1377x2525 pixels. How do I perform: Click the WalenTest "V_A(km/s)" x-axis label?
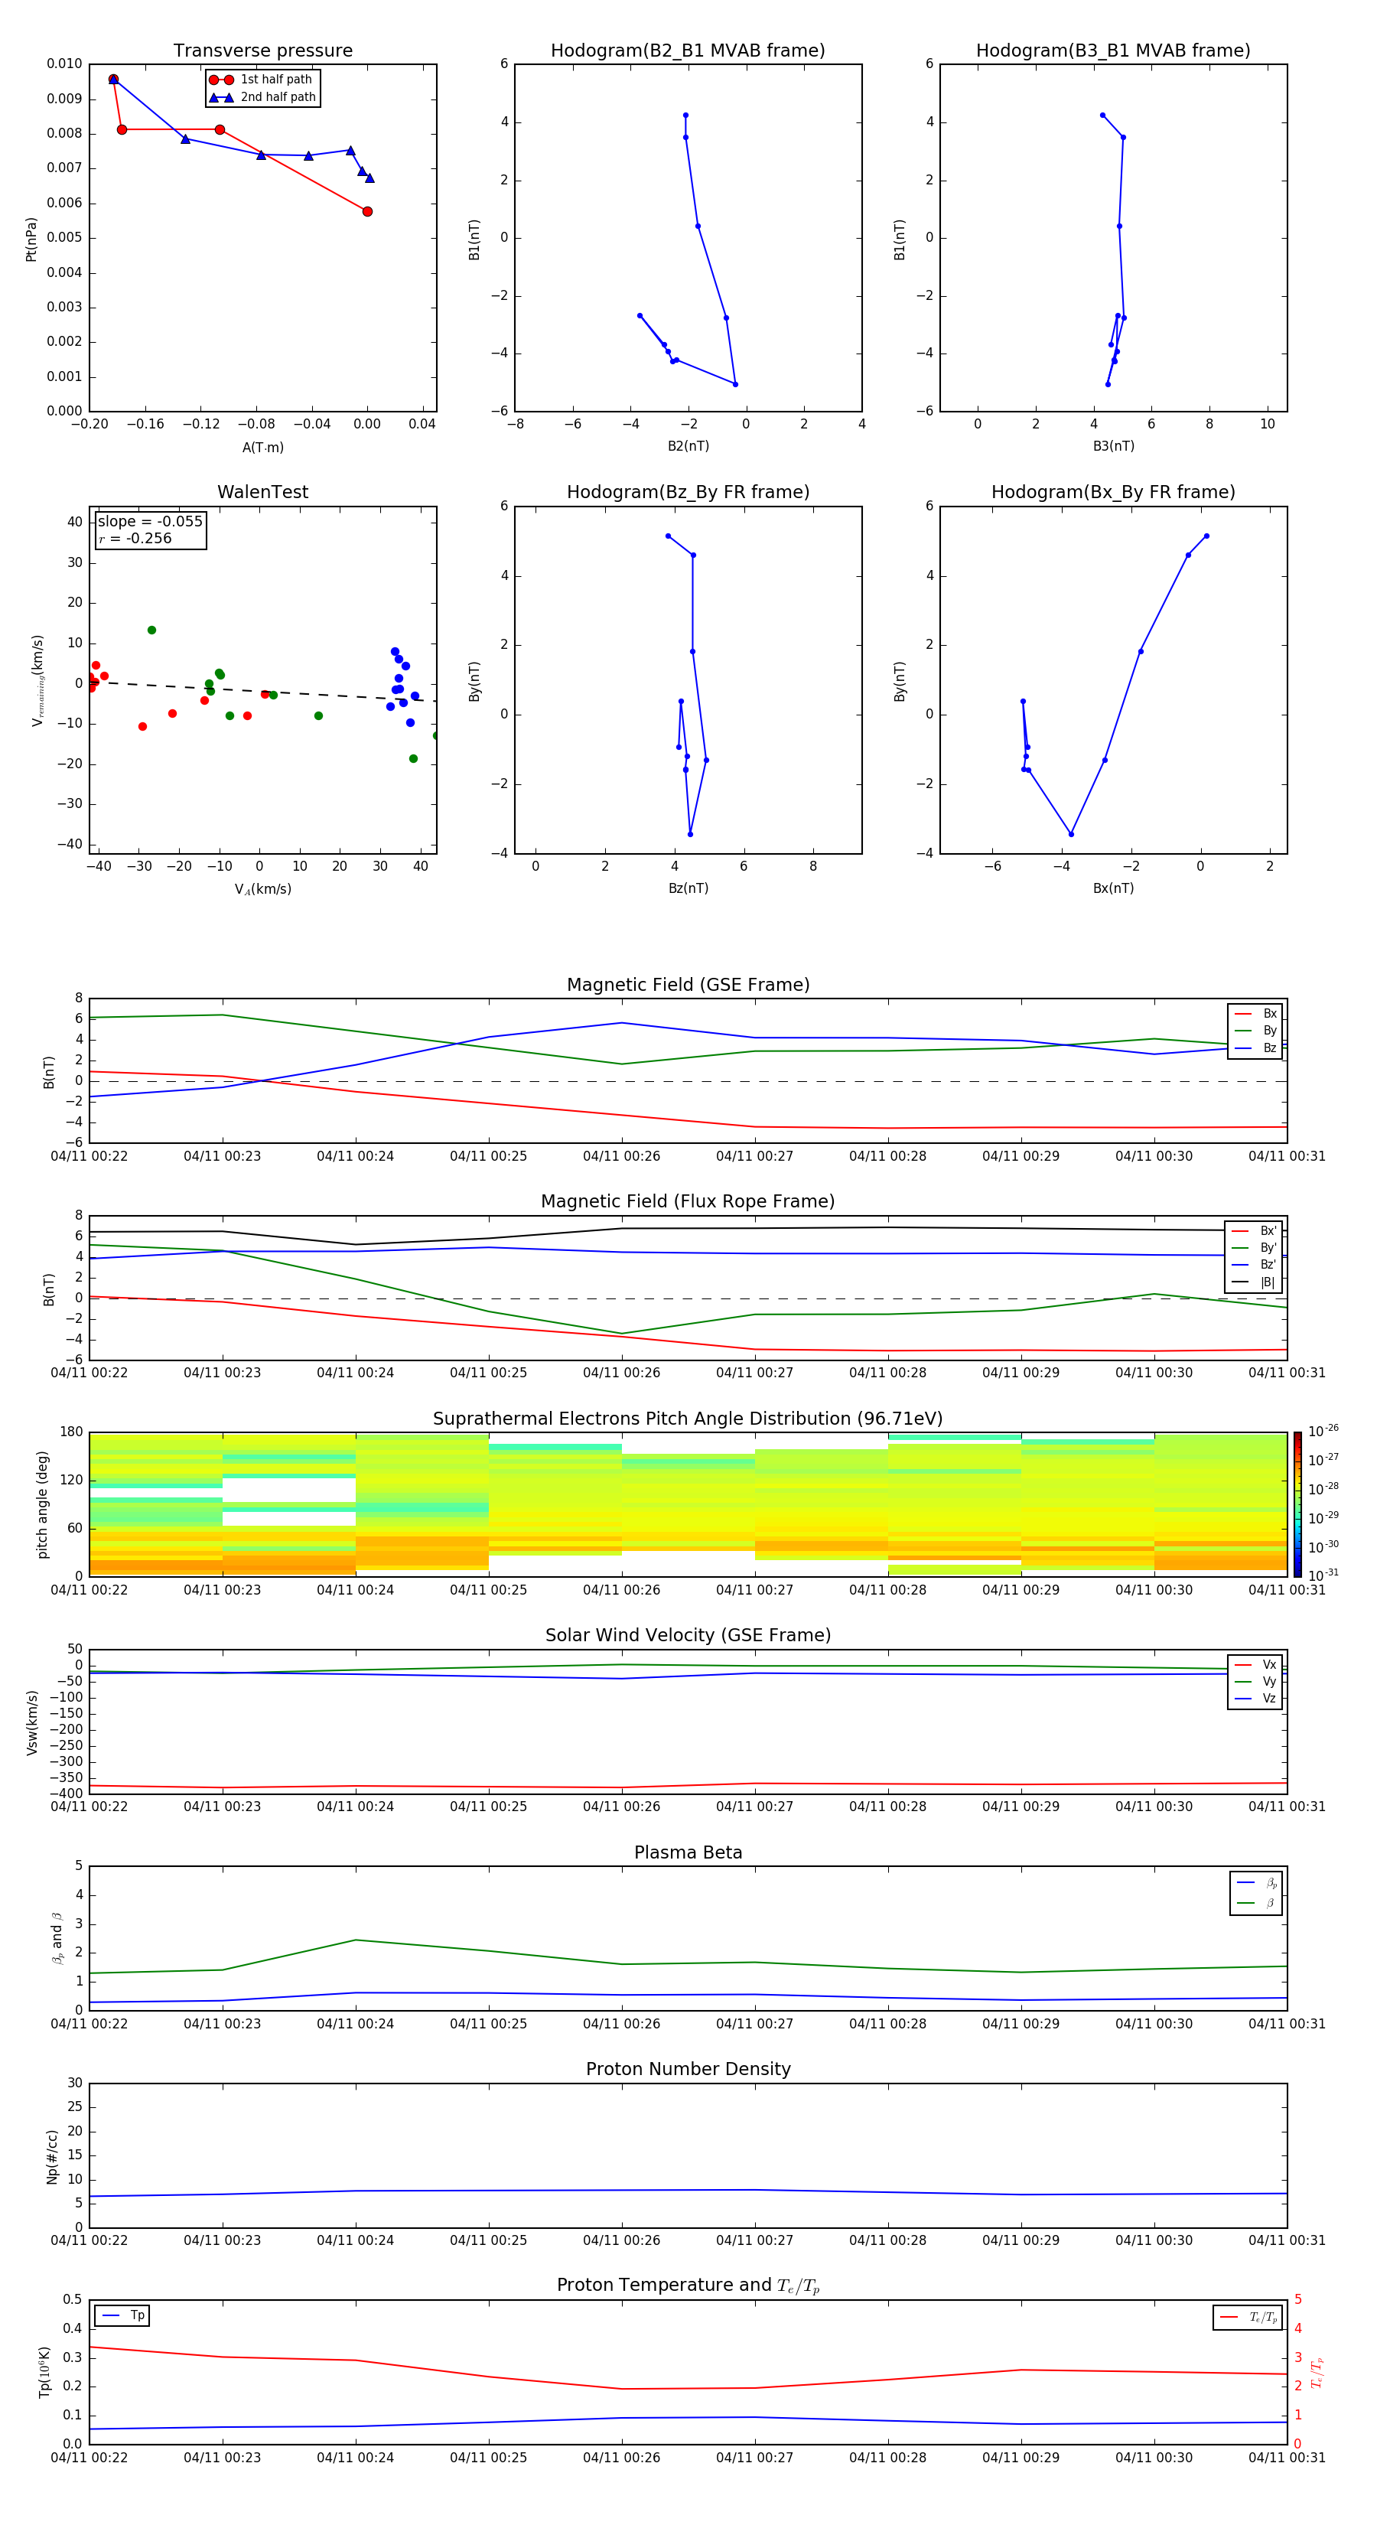[262, 889]
